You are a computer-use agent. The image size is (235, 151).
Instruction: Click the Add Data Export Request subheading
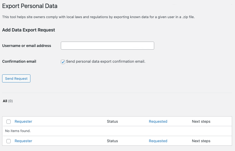coord(29,30)
